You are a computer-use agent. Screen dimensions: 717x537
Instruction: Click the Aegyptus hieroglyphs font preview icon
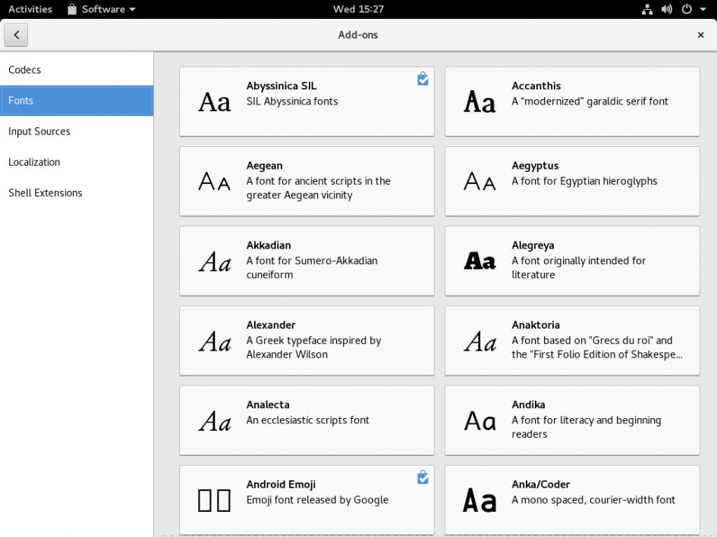coord(478,180)
